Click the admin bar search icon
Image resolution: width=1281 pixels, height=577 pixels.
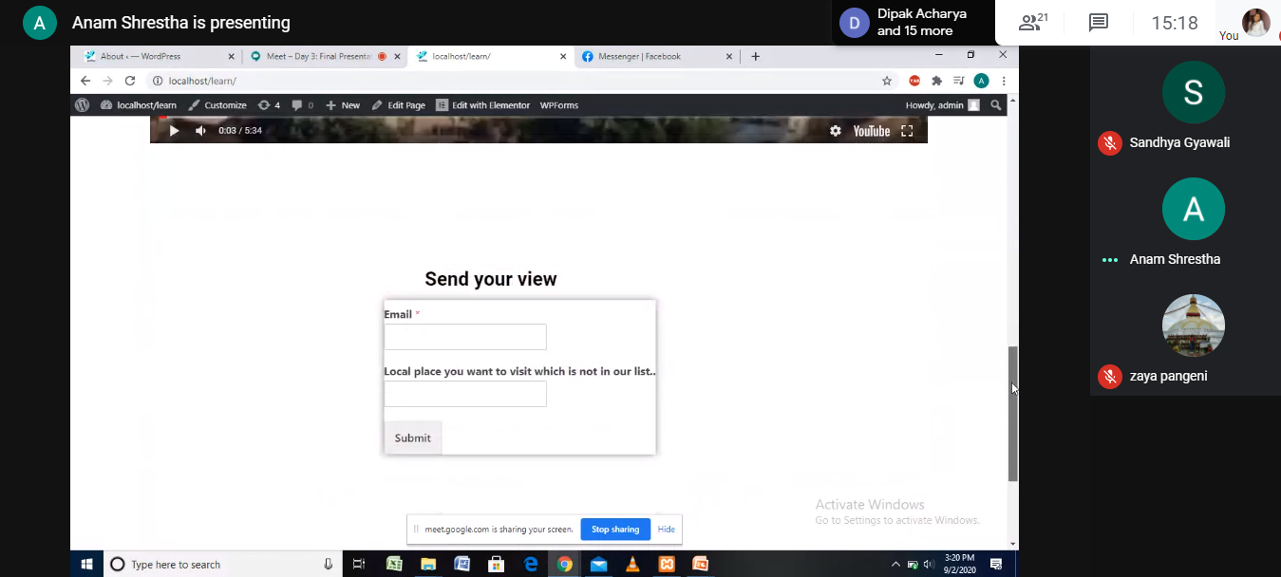(x=995, y=105)
